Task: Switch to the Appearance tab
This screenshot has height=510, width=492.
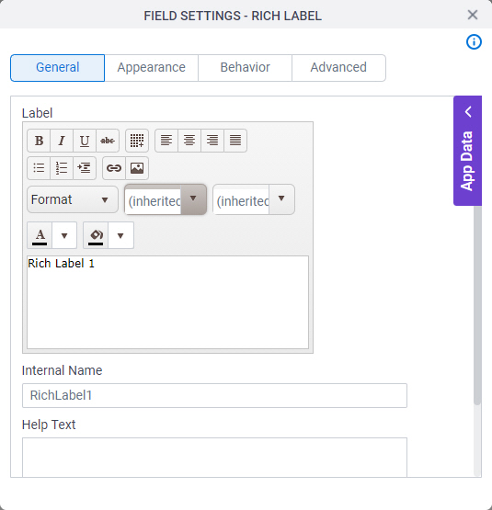Action: click(152, 68)
